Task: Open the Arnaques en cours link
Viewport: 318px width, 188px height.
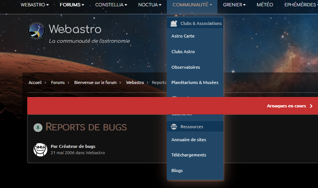Action: coord(286,106)
